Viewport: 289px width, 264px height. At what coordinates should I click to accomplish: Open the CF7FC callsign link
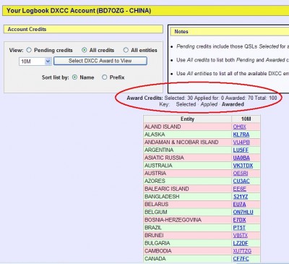[241, 259]
